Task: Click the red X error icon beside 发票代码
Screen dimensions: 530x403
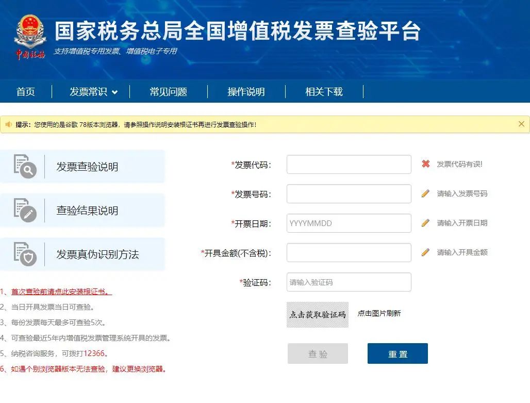Action: pos(426,164)
